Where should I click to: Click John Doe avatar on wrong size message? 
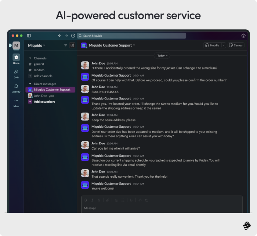click(85, 65)
